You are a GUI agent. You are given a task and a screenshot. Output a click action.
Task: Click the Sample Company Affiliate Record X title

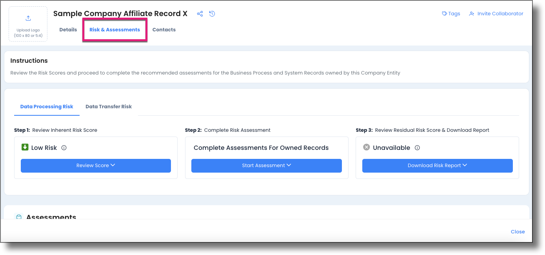pos(120,13)
